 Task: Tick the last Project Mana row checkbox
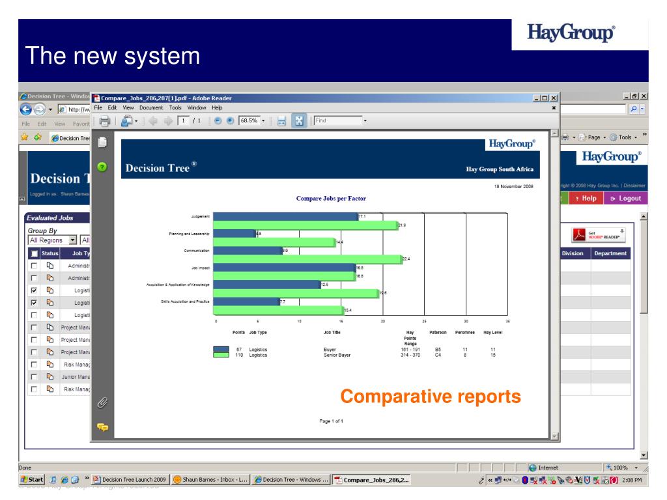[x=34, y=352]
